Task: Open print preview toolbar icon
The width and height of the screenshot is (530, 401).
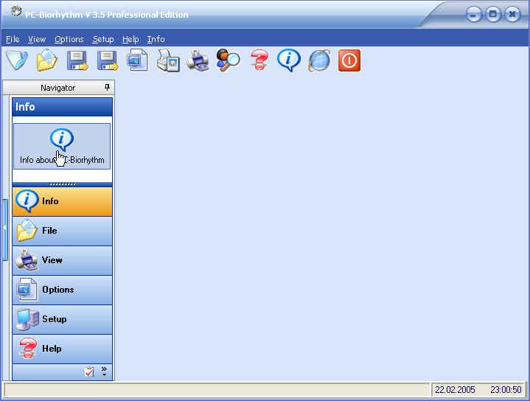Action: (x=168, y=60)
